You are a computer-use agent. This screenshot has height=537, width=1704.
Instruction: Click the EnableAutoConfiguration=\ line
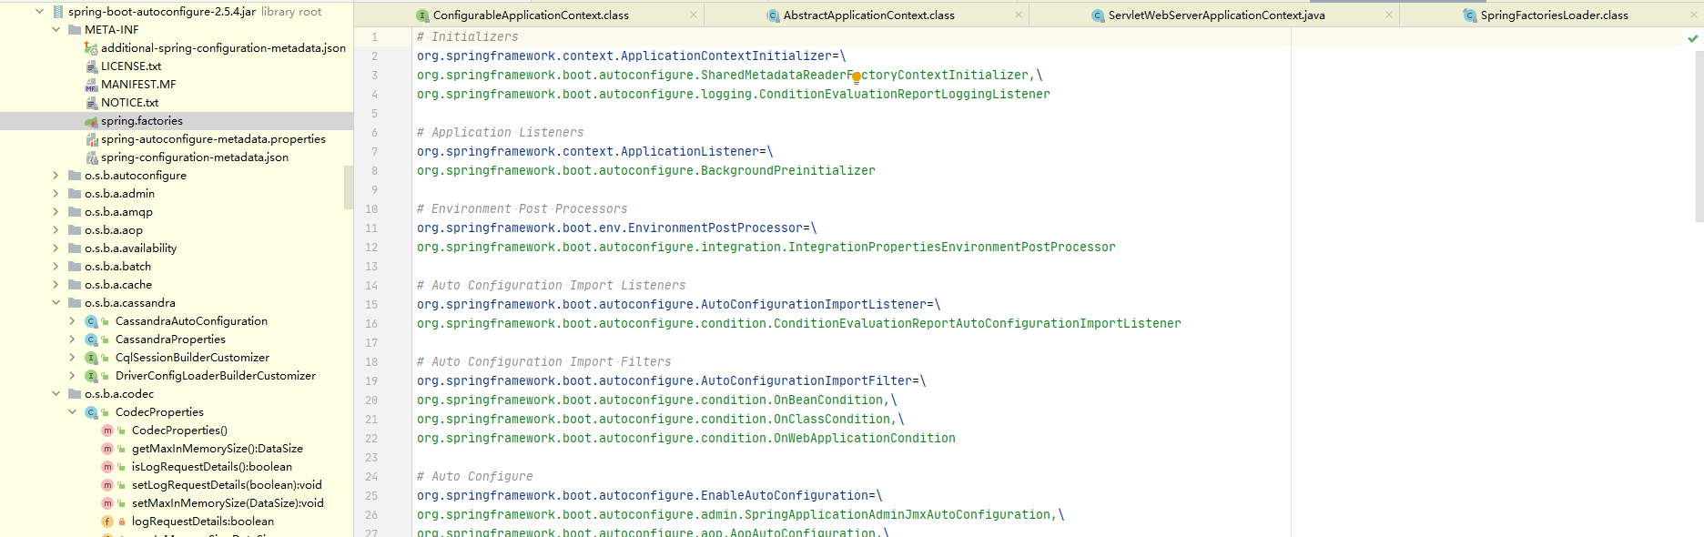click(x=650, y=496)
